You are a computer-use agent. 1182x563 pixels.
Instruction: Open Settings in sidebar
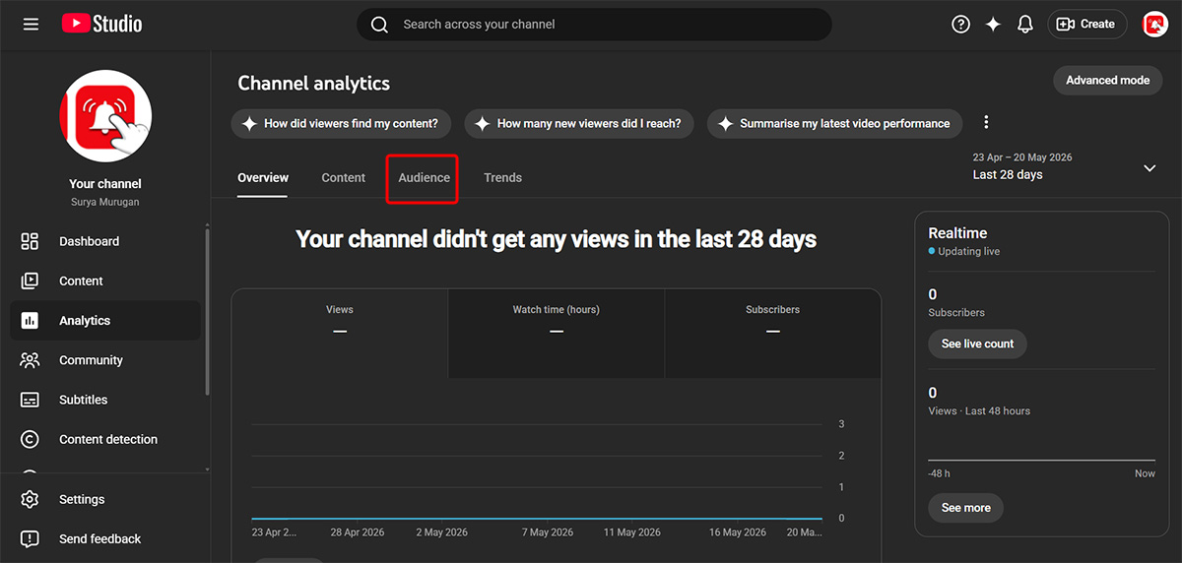tap(105, 499)
